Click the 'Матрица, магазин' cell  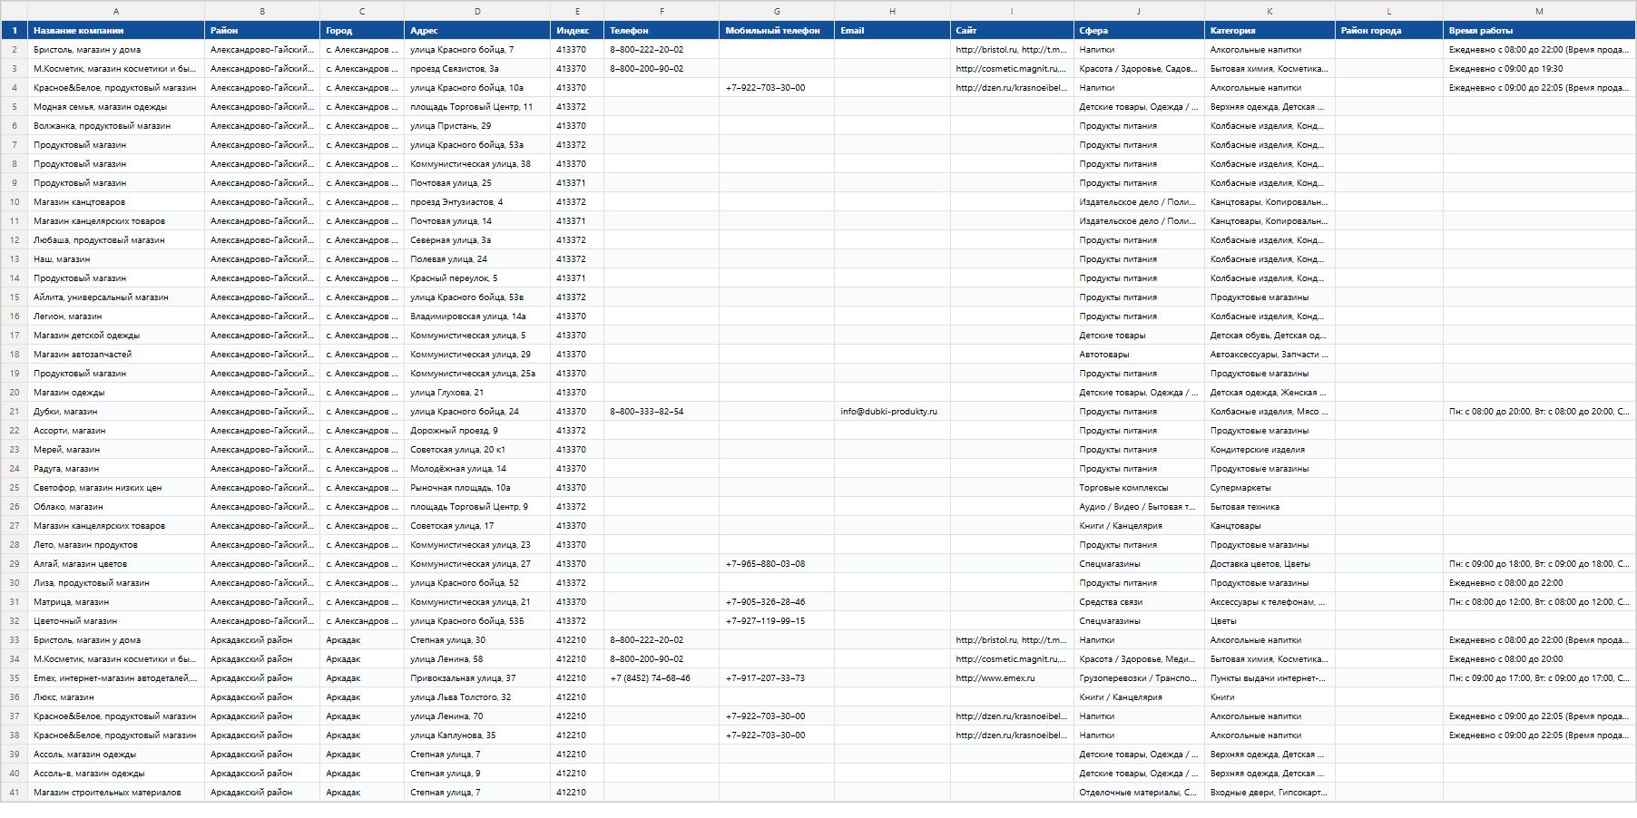click(116, 602)
